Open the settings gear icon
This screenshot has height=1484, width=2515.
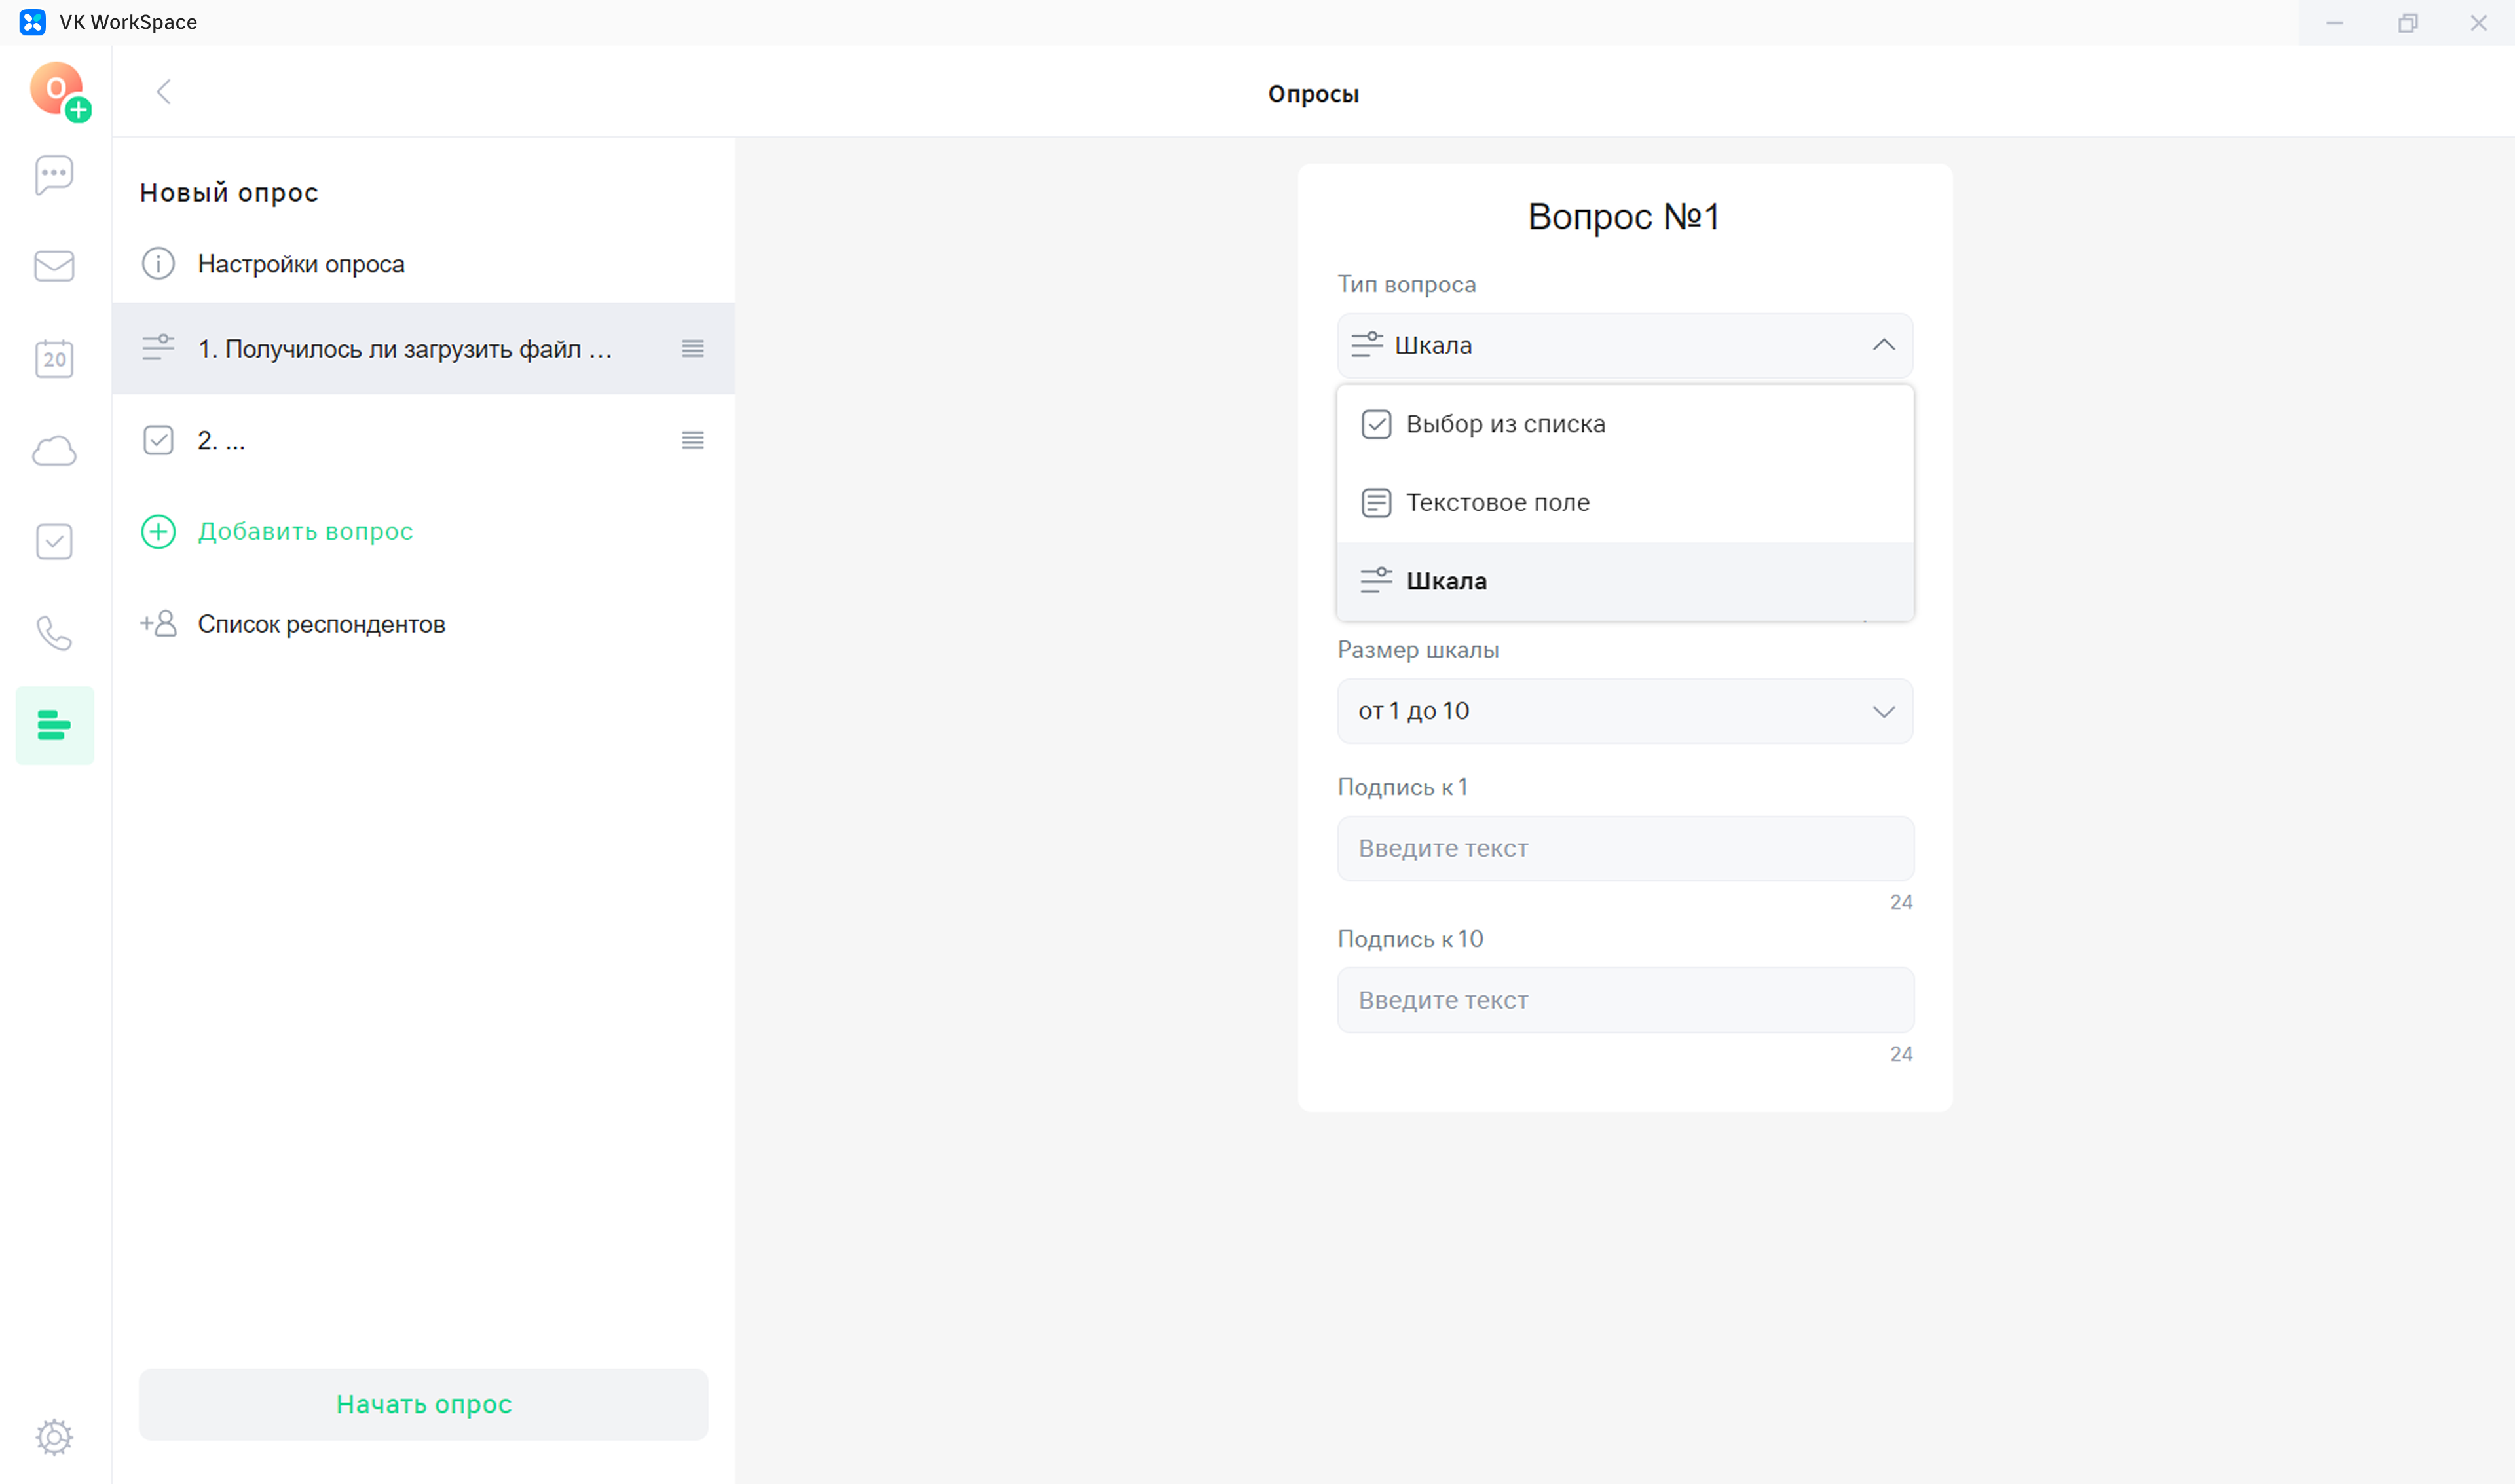click(x=54, y=1437)
